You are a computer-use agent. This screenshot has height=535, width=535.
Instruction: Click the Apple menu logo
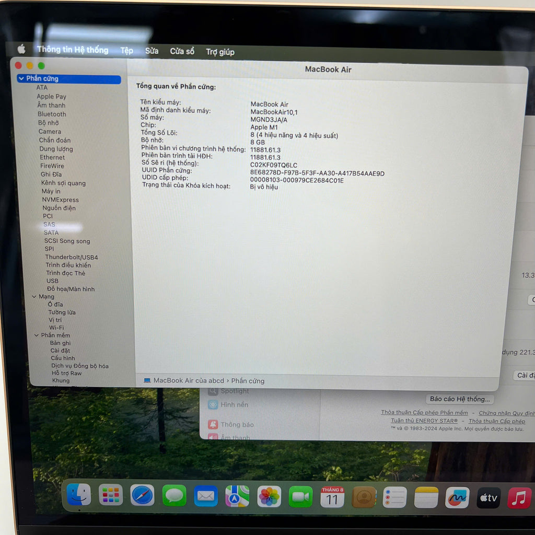21,49
